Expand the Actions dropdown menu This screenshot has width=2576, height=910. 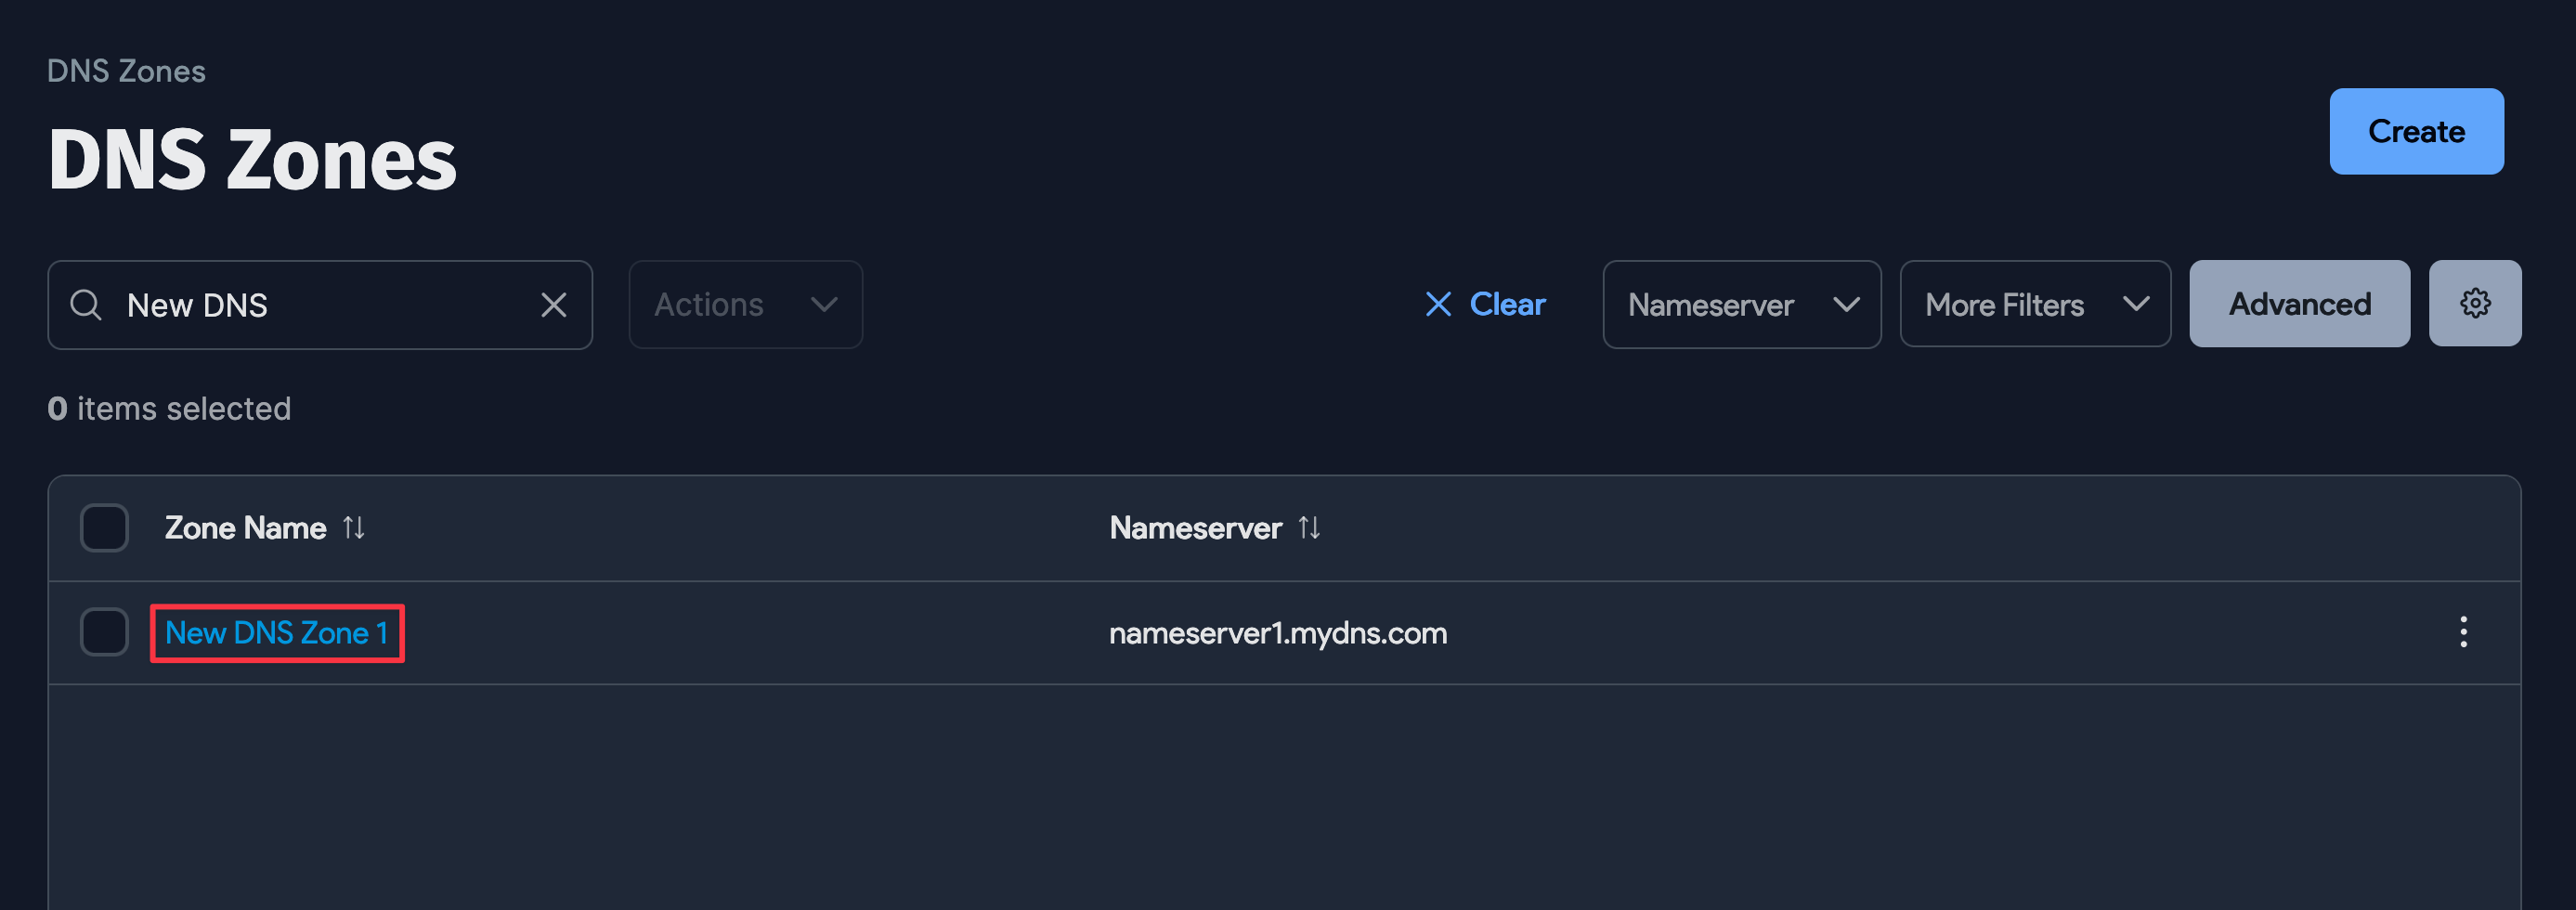745,304
